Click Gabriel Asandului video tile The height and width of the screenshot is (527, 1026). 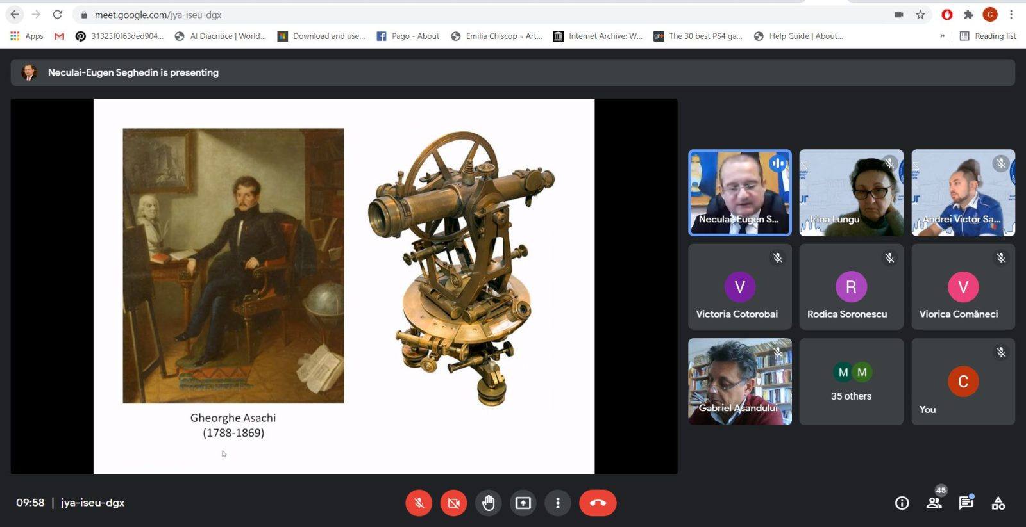[740, 382]
